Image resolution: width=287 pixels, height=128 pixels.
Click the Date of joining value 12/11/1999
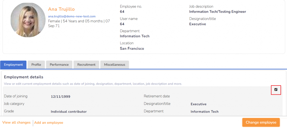[61, 97]
